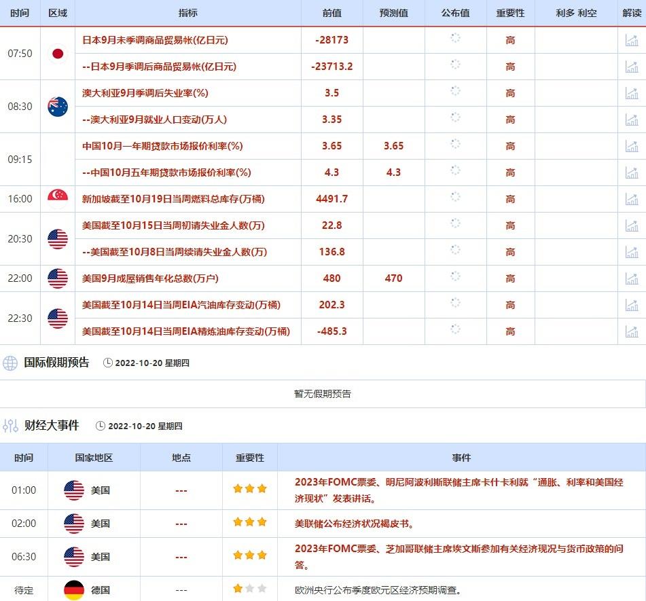Image resolution: width=646 pixels, height=601 pixels.
Task: Open Kashkari speech event at 01:00
Action: point(459,490)
